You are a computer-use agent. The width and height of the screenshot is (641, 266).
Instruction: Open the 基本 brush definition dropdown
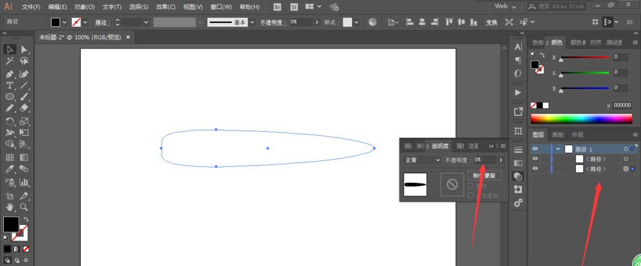[252, 22]
